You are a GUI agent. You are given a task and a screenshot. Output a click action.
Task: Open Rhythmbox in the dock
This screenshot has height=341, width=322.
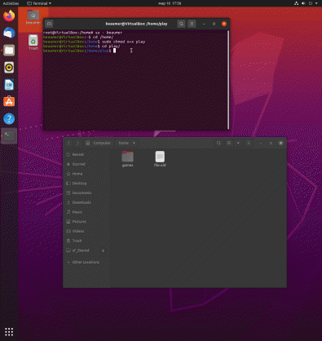click(x=9, y=68)
